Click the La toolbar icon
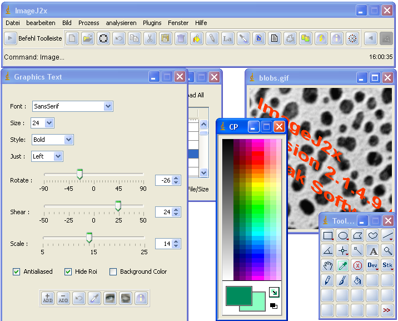The image size is (398, 321). click(227, 38)
